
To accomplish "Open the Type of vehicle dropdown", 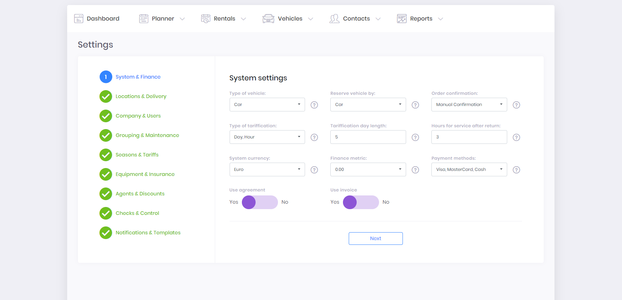I will 267,105.
